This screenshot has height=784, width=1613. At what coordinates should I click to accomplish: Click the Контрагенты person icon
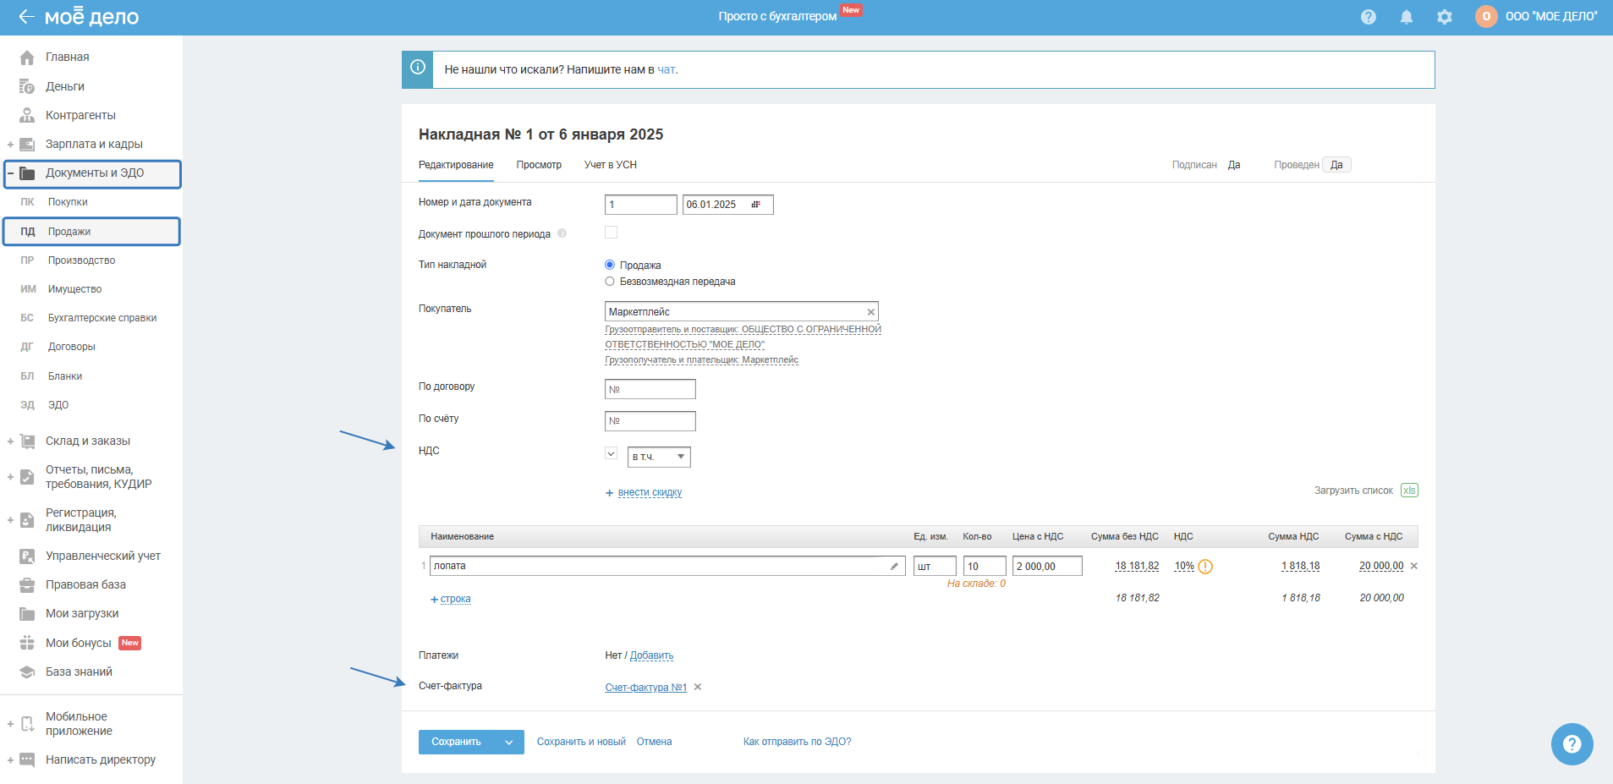coord(27,115)
